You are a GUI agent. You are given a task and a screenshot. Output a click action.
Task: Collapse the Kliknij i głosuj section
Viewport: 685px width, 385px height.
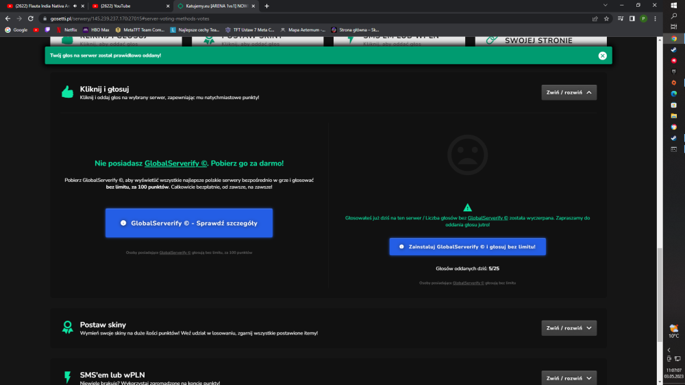569,92
